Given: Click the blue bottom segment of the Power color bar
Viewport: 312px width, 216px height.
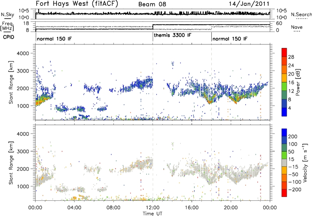Looking at the screenshot, I should [x=284, y=112].
